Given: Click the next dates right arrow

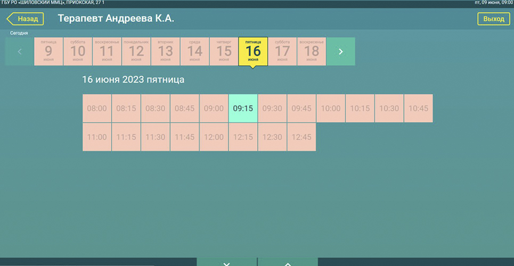Looking at the screenshot, I should 341,52.
